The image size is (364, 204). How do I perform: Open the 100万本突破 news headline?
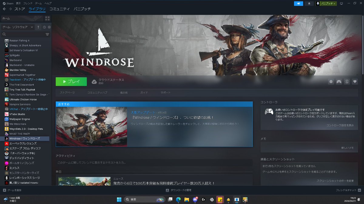click(x=164, y=183)
